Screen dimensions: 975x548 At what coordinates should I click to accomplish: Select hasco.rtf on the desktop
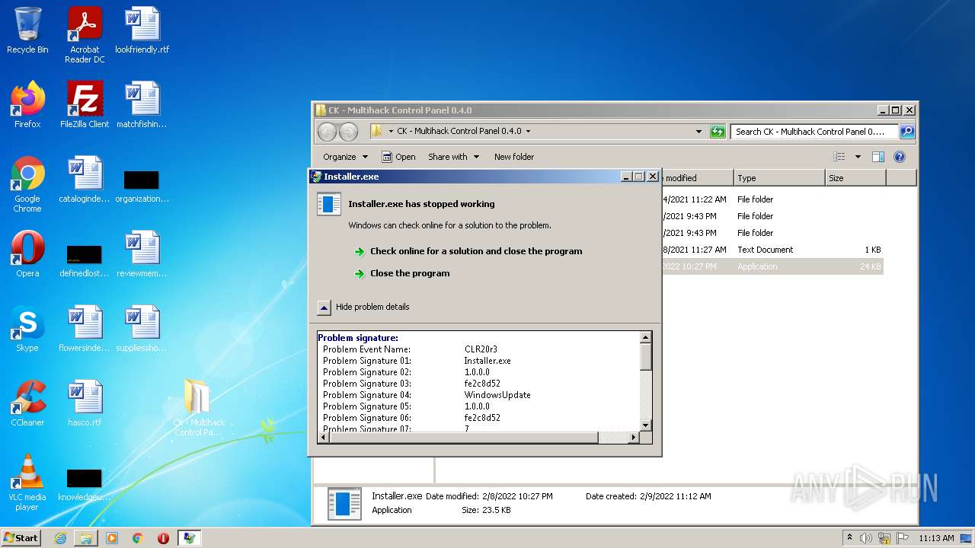85,403
